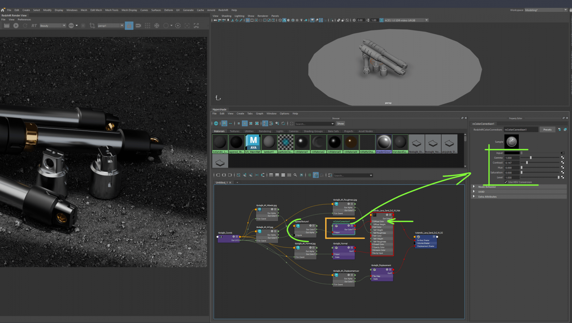Start render with the play button
Image resolution: width=572 pixels, height=323 pixels.
click(16, 25)
